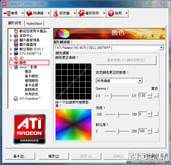The width and height of the screenshot is (171, 165).
Task: Click the ATI Radeon Graphics logo
Action: point(29,129)
